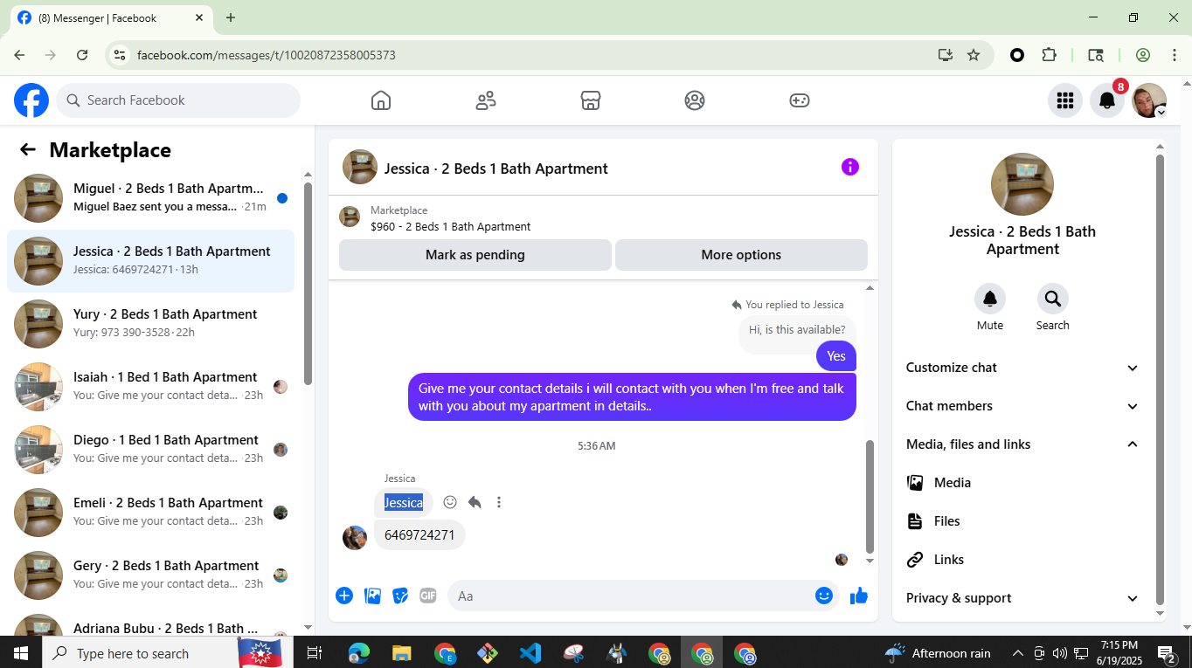The height and width of the screenshot is (668, 1192).
Task: Click the 5:36 AM timestamp
Action: (597, 446)
